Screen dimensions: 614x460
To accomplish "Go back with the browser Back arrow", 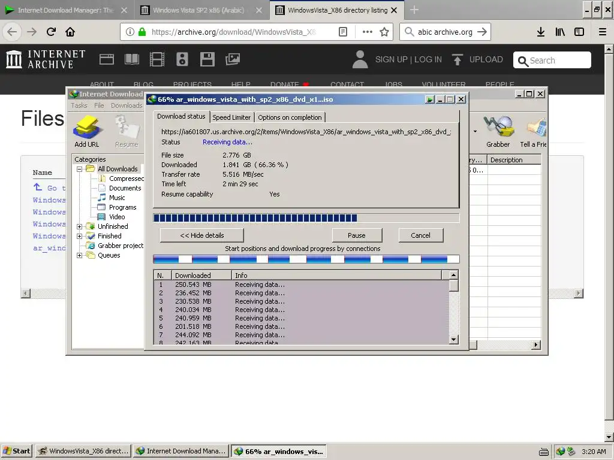I will point(12,32).
